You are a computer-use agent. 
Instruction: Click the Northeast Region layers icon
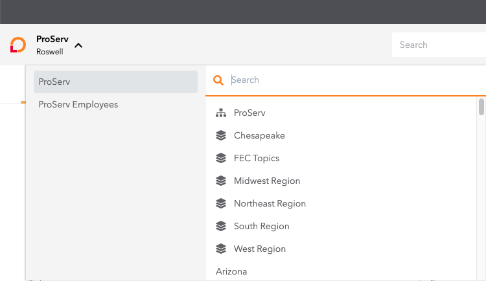point(221,203)
